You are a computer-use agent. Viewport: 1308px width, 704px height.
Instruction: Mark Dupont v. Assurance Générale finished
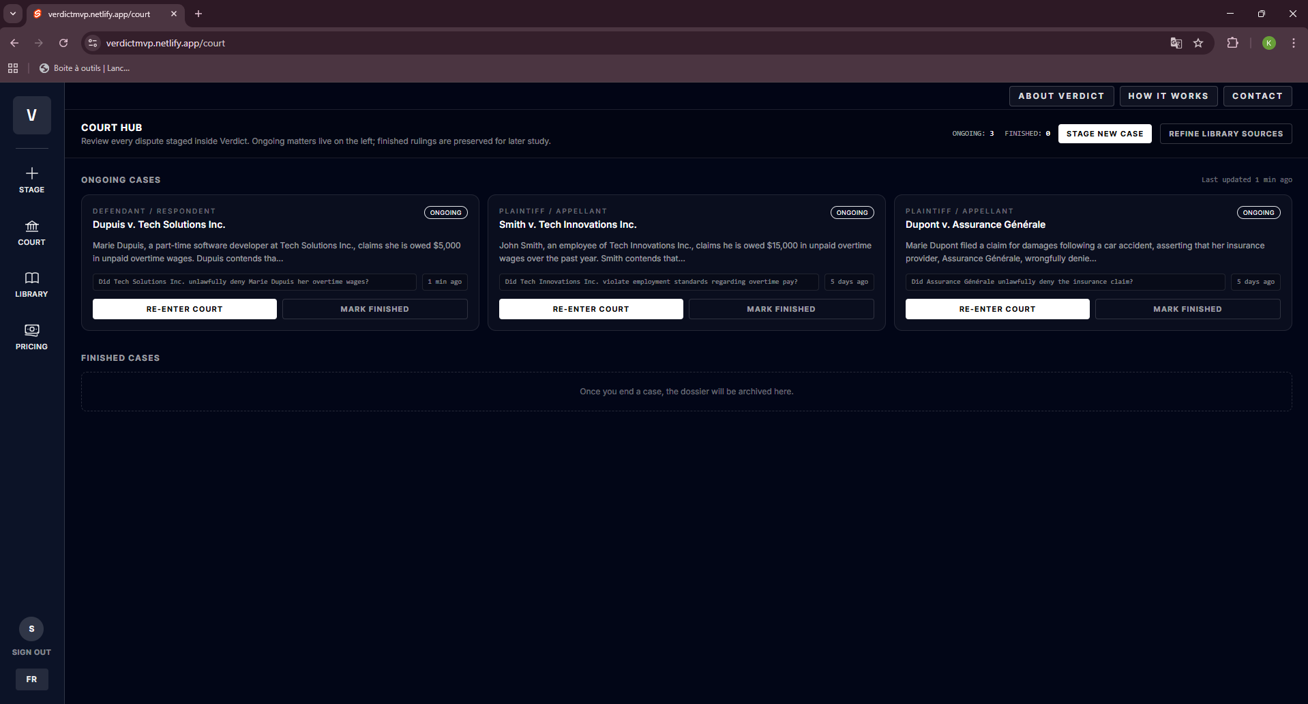(x=1188, y=309)
